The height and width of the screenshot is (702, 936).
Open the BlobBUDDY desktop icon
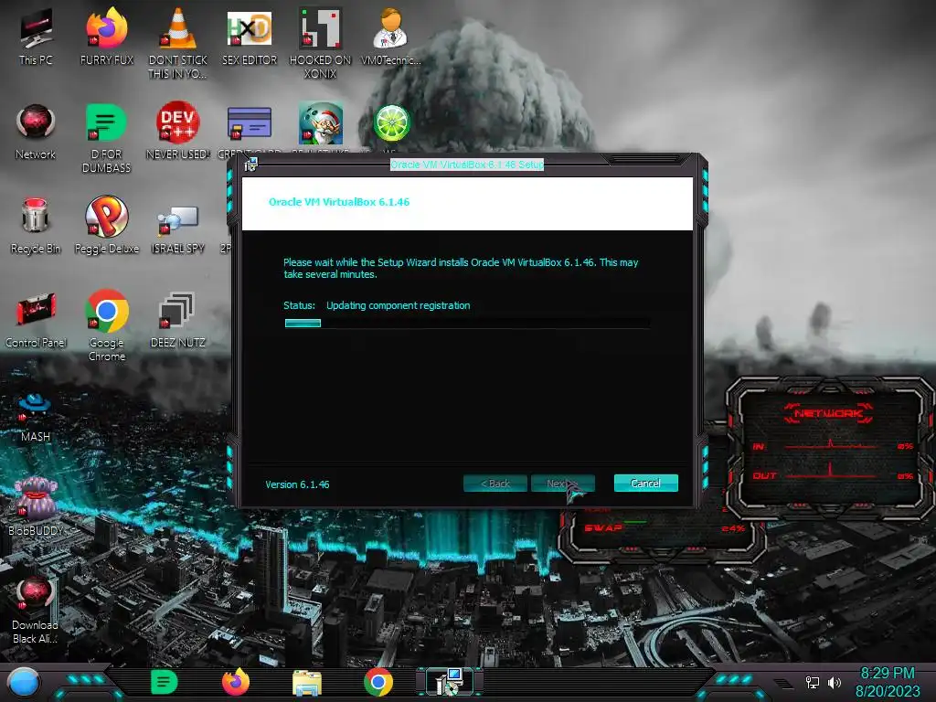point(36,506)
